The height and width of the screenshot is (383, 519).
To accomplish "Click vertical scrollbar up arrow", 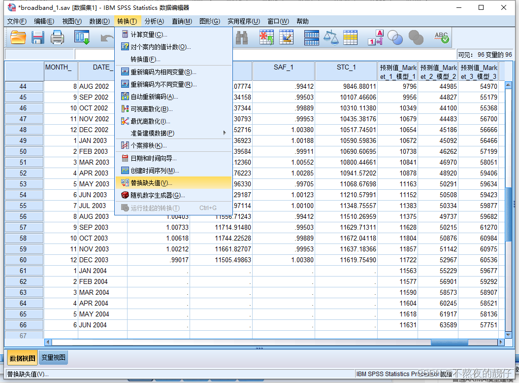I will coord(508,85).
